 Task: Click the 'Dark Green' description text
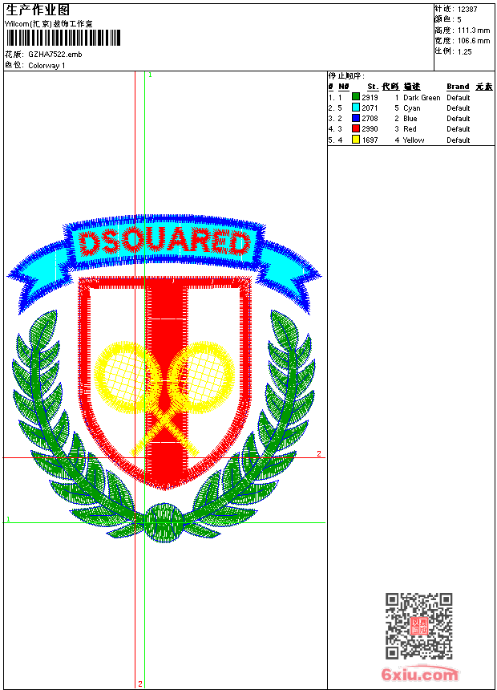(422, 98)
